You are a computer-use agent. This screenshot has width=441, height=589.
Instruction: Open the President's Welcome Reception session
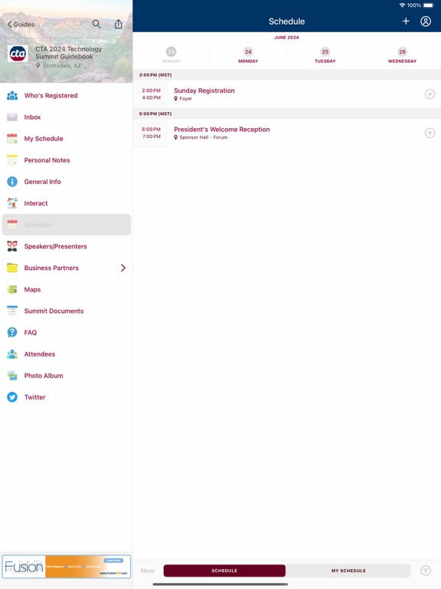287,133
